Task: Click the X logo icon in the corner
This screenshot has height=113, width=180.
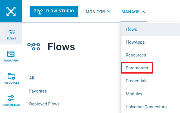Action: click(11, 11)
